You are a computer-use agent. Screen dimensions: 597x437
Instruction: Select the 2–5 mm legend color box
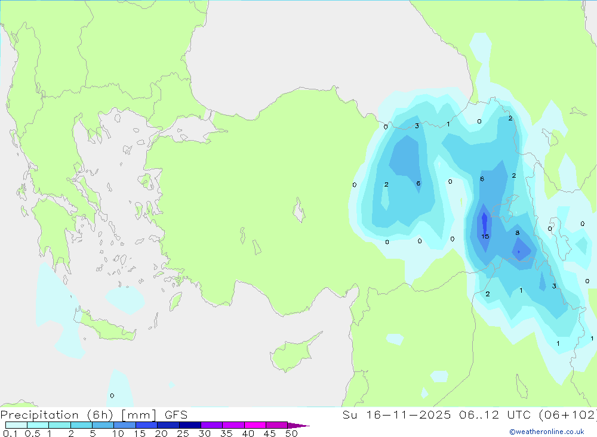tap(81, 425)
